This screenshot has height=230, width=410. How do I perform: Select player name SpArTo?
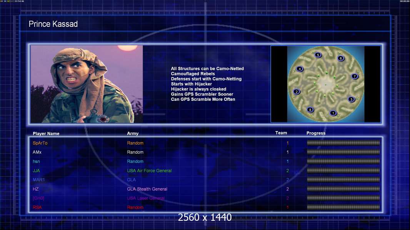pos(40,143)
